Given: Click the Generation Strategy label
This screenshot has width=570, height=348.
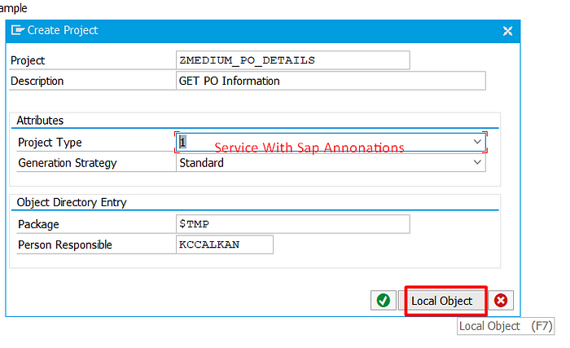Looking at the screenshot, I should point(68,163).
